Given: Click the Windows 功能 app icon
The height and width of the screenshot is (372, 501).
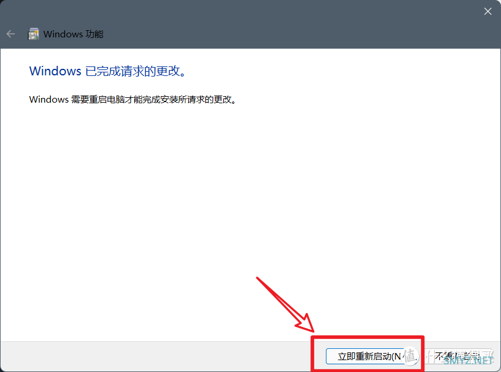Looking at the screenshot, I should pos(33,34).
